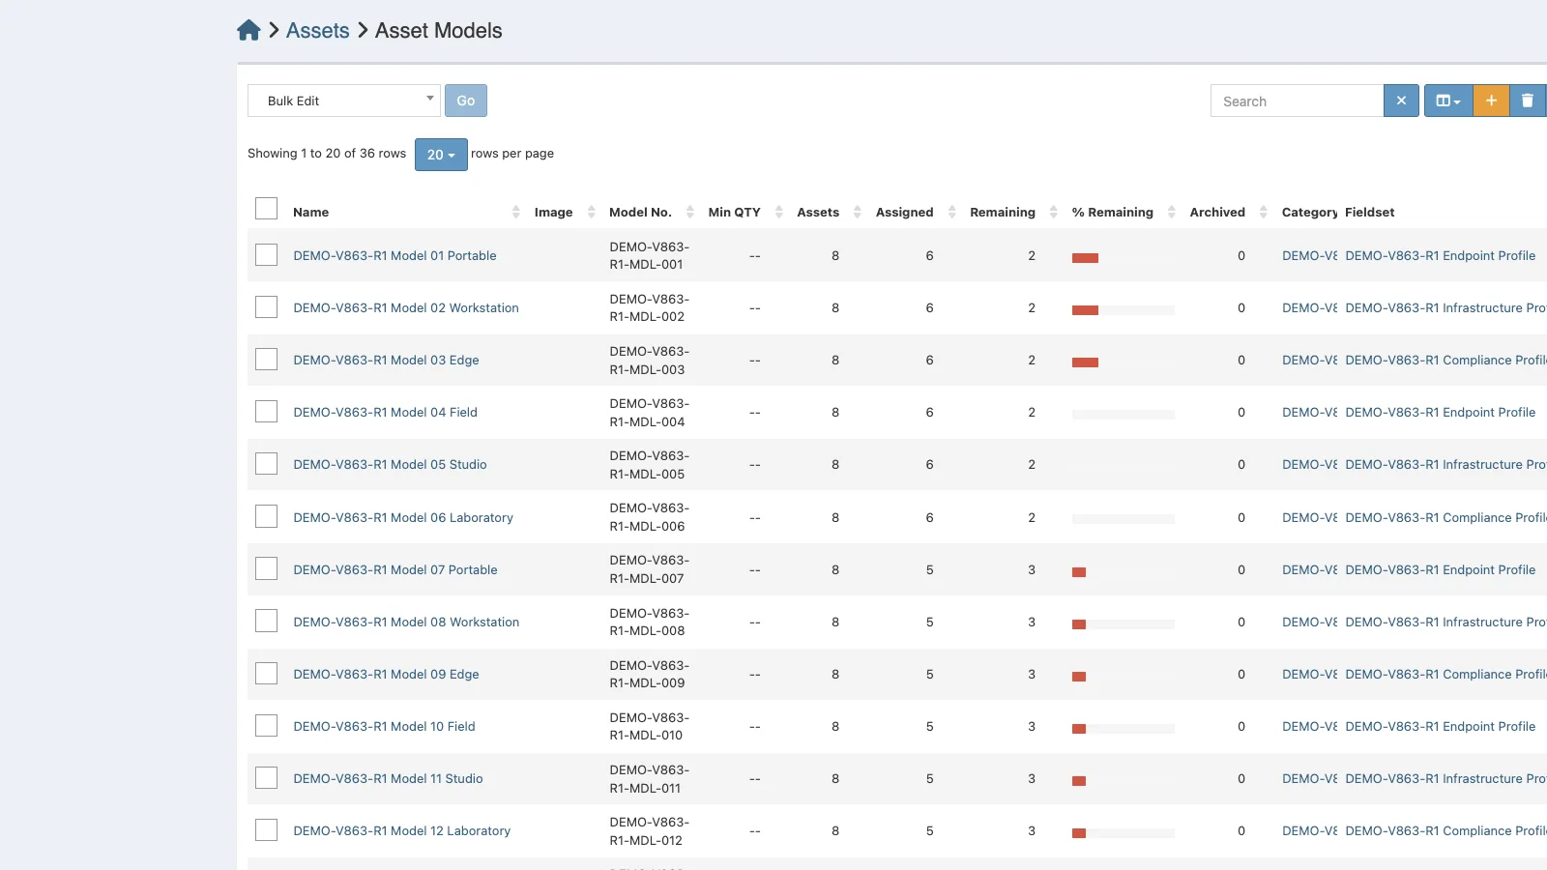The width and height of the screenshot is (1547, 870).
Task: Open Compliance Profile fieldset for Model 03
Action: 1445,360
